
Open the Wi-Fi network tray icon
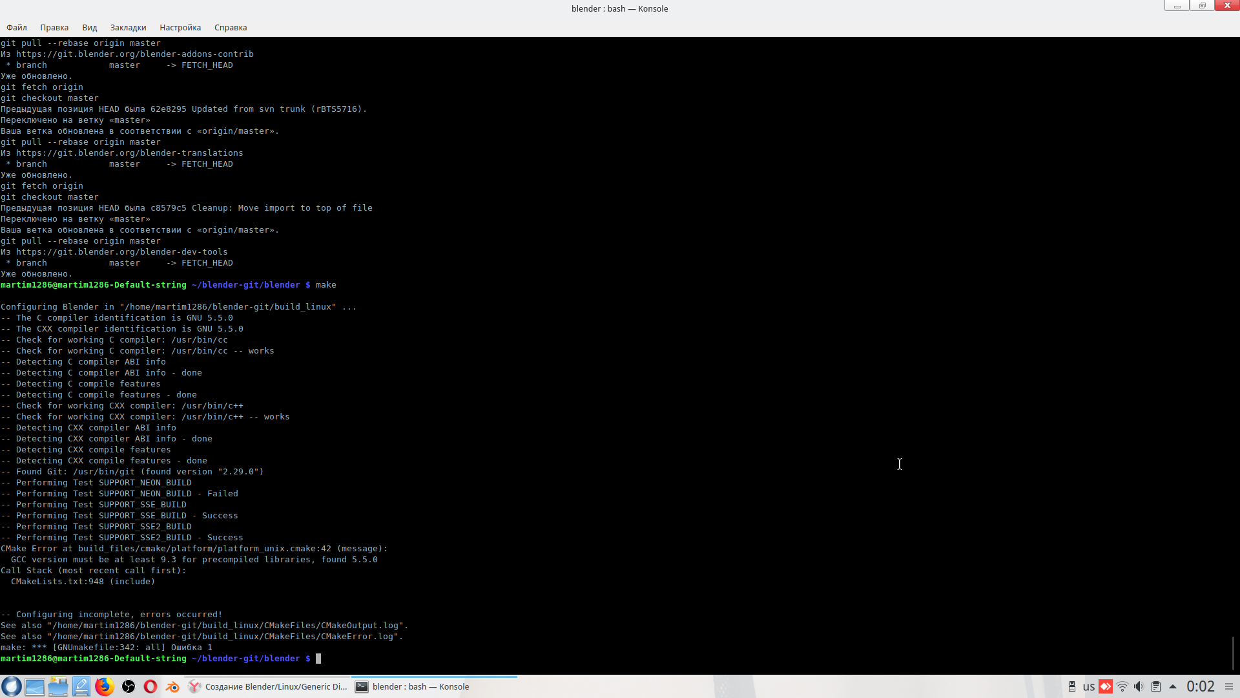click(x=1122, y=686)
